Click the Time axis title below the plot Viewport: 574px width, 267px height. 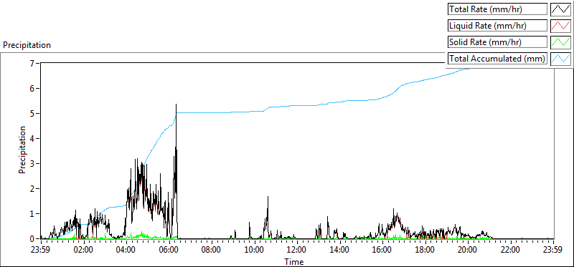pos(294,261)
